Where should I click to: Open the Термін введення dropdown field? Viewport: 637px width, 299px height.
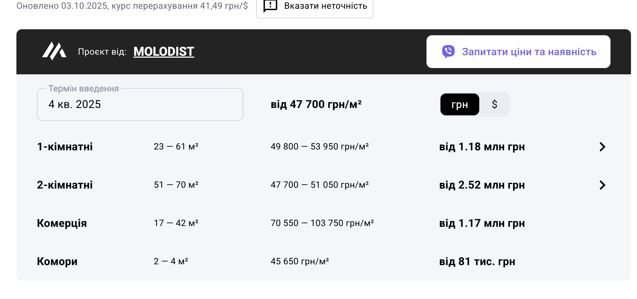coord(140,104)
